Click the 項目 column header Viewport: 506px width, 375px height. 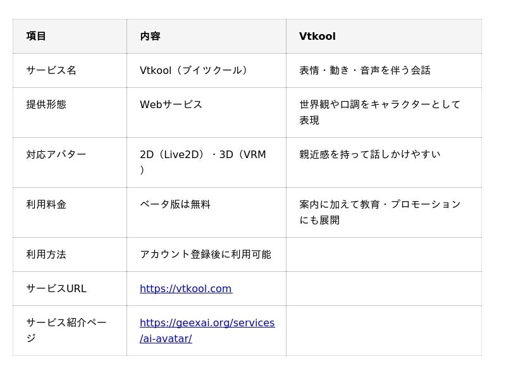70,36
